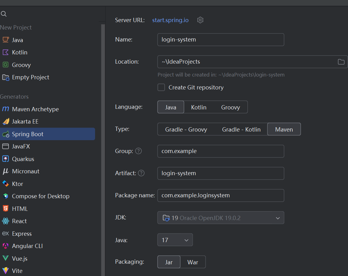The height and width of the screenshot is (276, 348).
Task: Click the browse folder icon in Location
Action: (341, 62)
